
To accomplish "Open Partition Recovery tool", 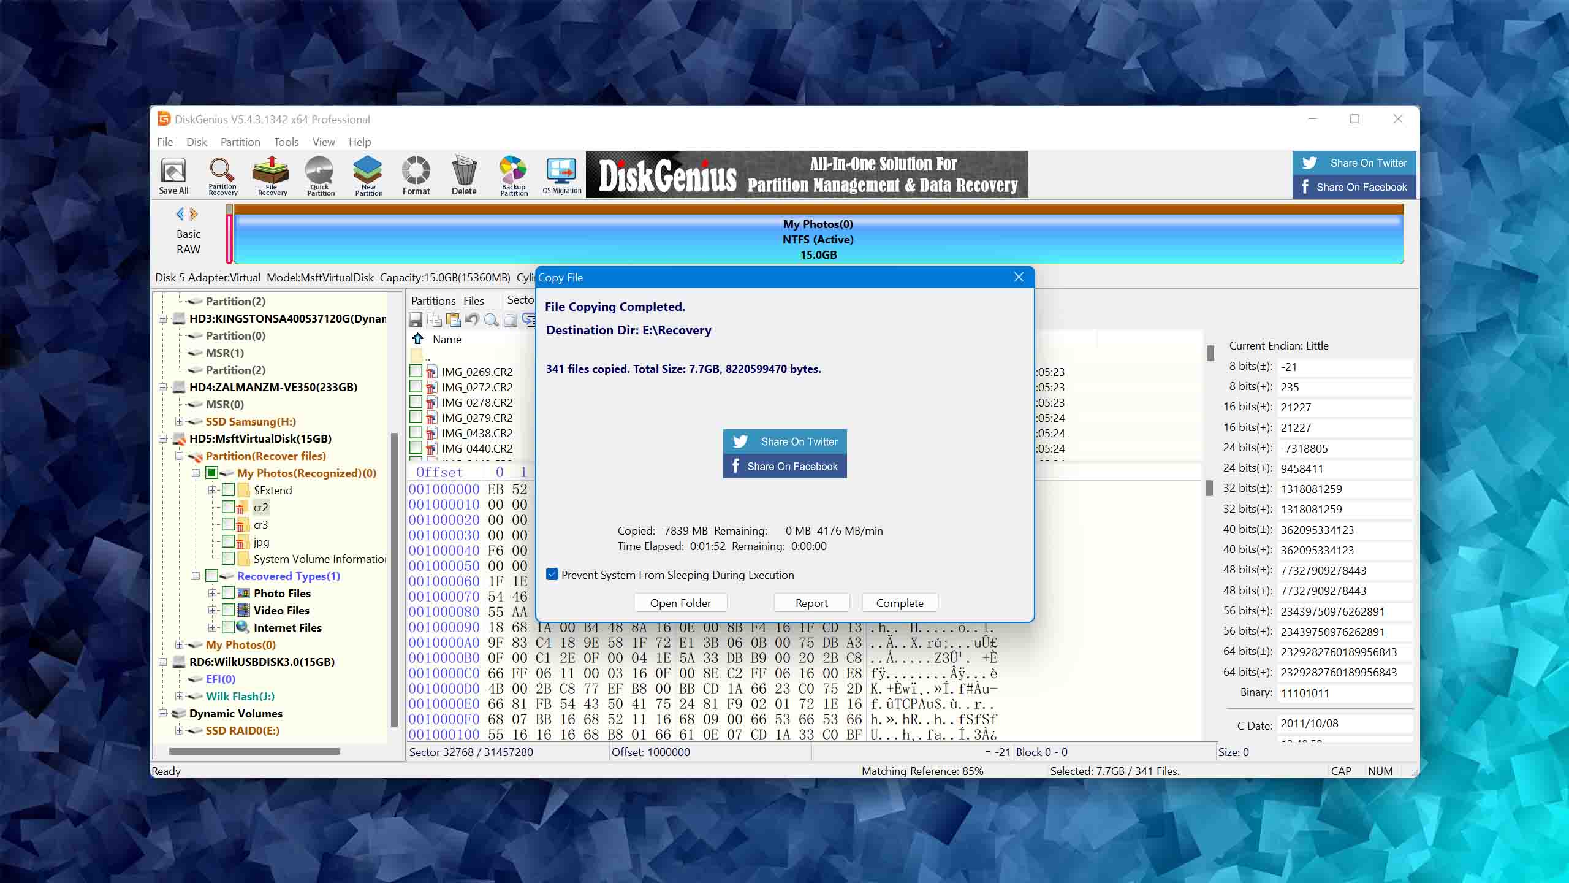I will pyautogui.click(x=222, y=176).
